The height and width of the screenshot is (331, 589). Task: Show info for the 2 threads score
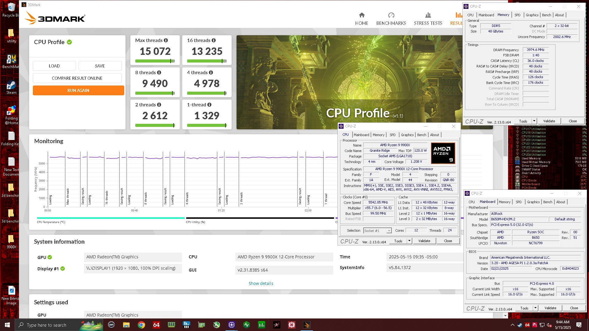click(x=159, y=105)
